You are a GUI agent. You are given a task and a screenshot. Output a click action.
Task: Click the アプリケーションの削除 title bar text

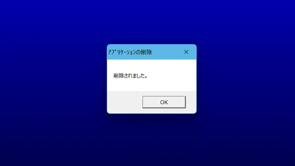(130, 52)
